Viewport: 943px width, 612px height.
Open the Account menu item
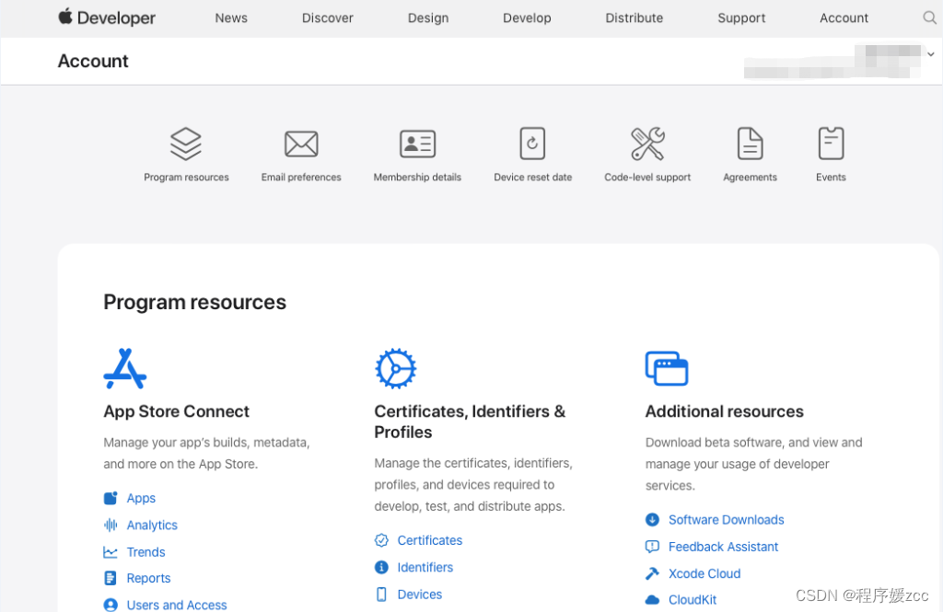click(x=844, y=18)
